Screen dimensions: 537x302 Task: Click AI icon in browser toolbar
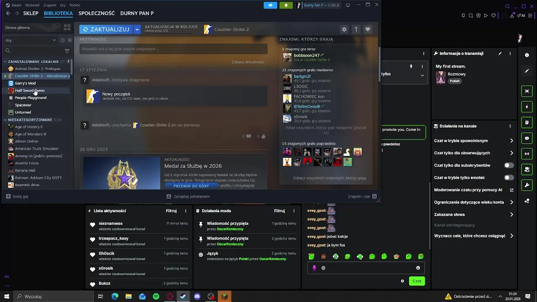[521, 16]
